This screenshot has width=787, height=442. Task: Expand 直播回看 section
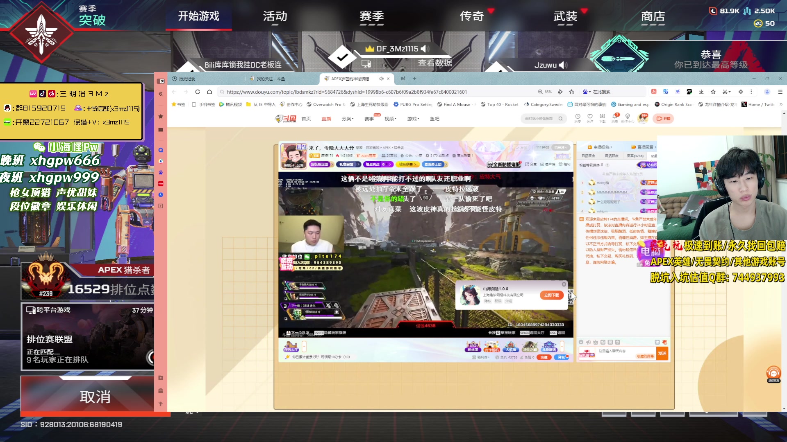click(644, 147)
